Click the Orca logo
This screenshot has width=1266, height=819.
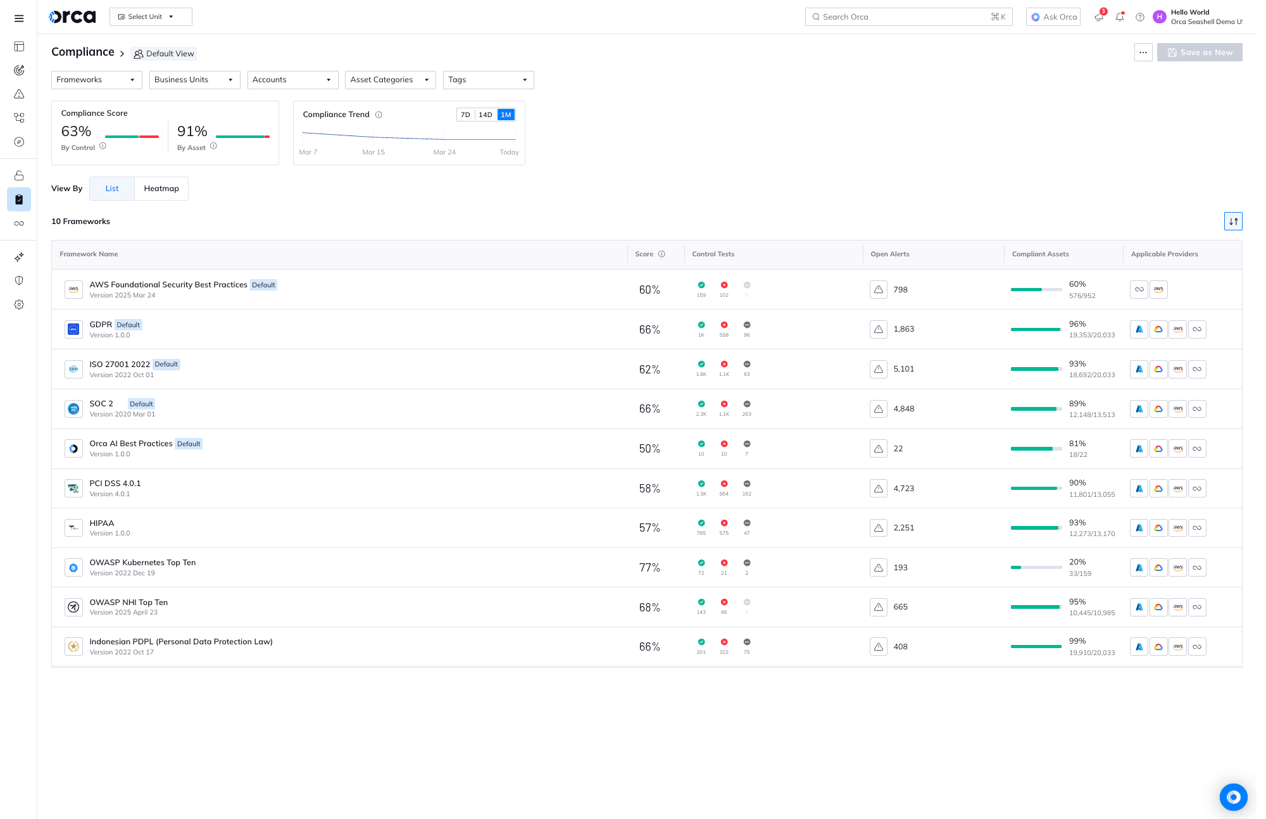[x=72, y=17]
